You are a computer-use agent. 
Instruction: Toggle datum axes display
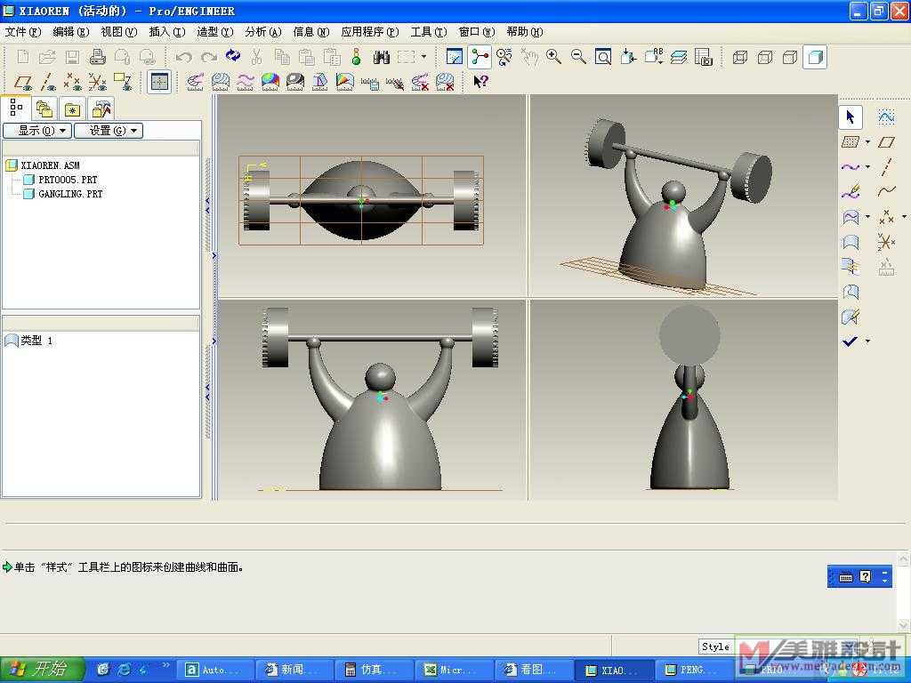coord(48,82)
